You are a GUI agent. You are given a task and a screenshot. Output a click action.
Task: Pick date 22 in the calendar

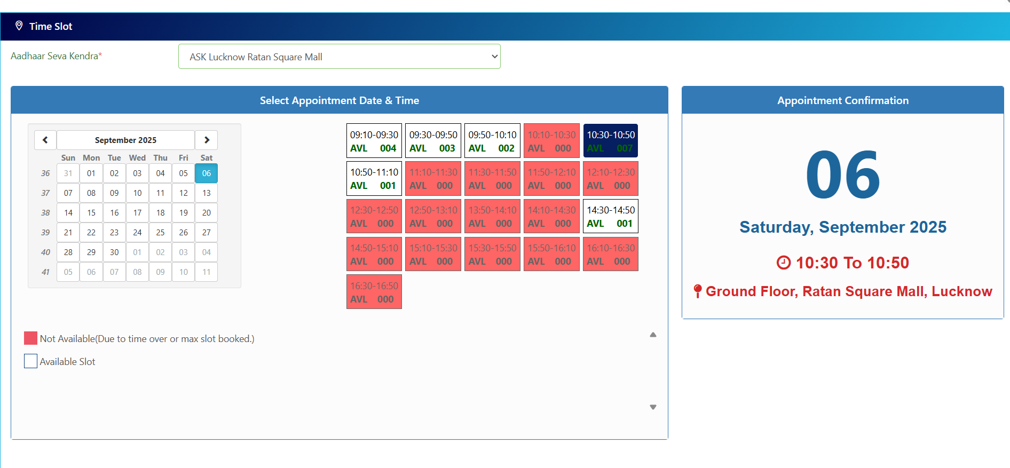coord(91,233)
